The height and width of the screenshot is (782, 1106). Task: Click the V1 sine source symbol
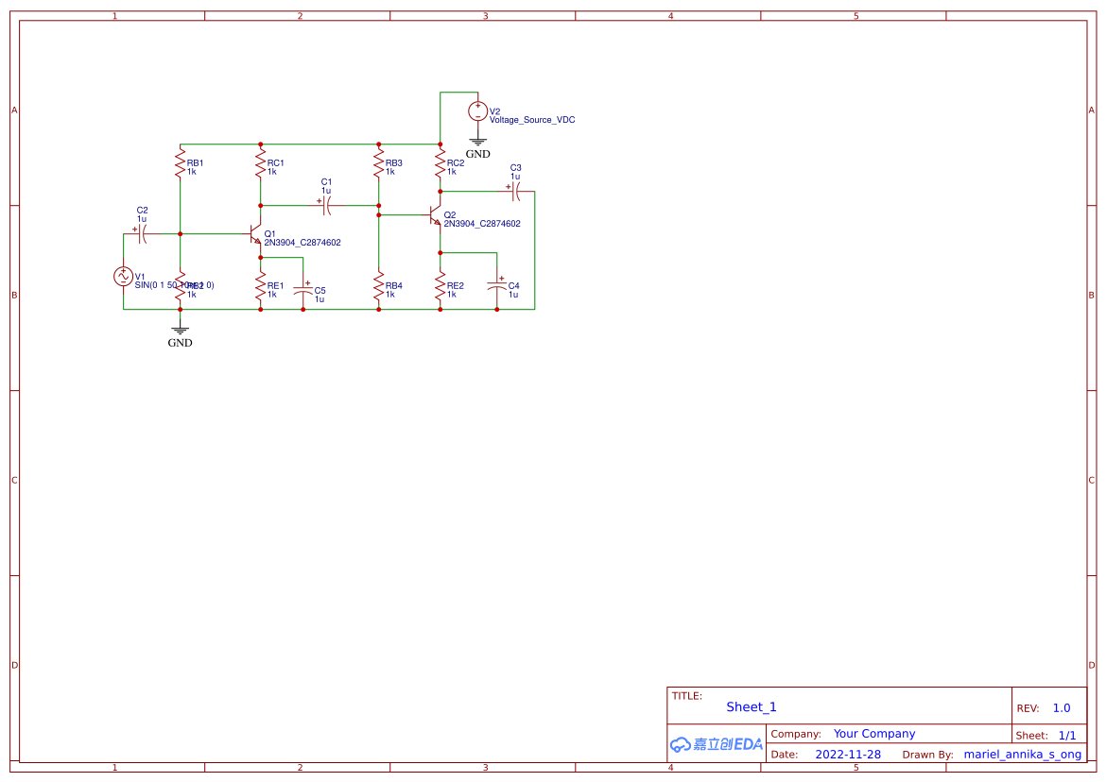123,277
